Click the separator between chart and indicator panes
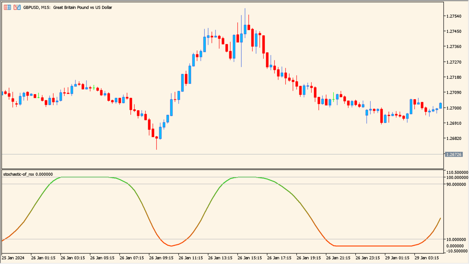Image resolution: width=469 pixels, height=264 pixels. (221, 170)
